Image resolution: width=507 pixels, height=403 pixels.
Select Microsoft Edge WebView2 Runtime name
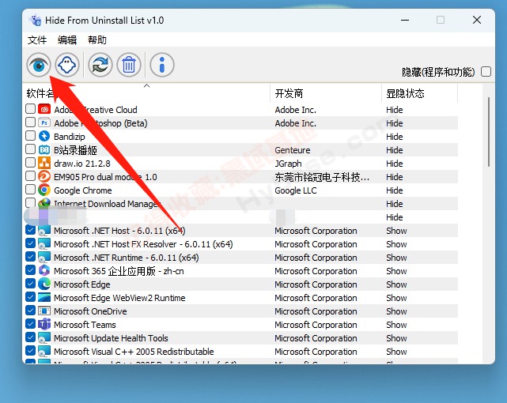click(119, 298)
